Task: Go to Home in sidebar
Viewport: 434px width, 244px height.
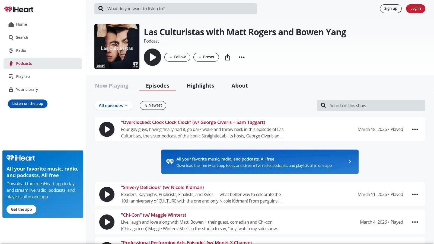Action: coord(43,24)
